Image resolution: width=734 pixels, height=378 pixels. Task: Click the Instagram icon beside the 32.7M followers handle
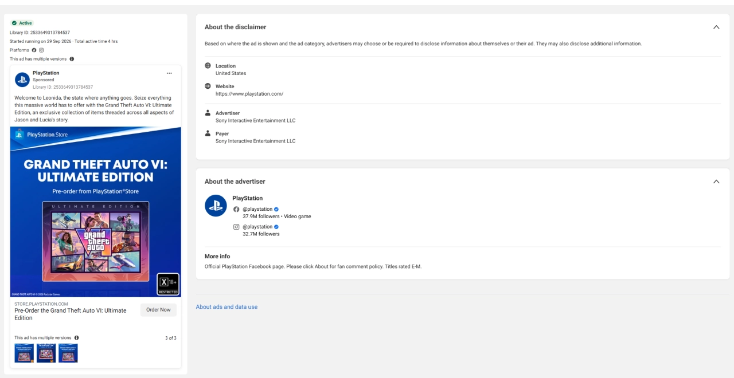[236, 227]
